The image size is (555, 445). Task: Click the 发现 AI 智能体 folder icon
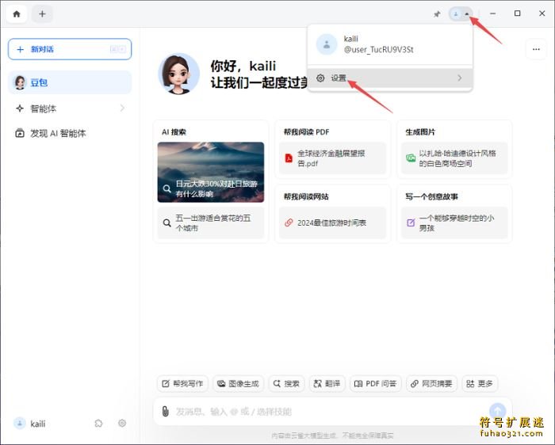20,133
